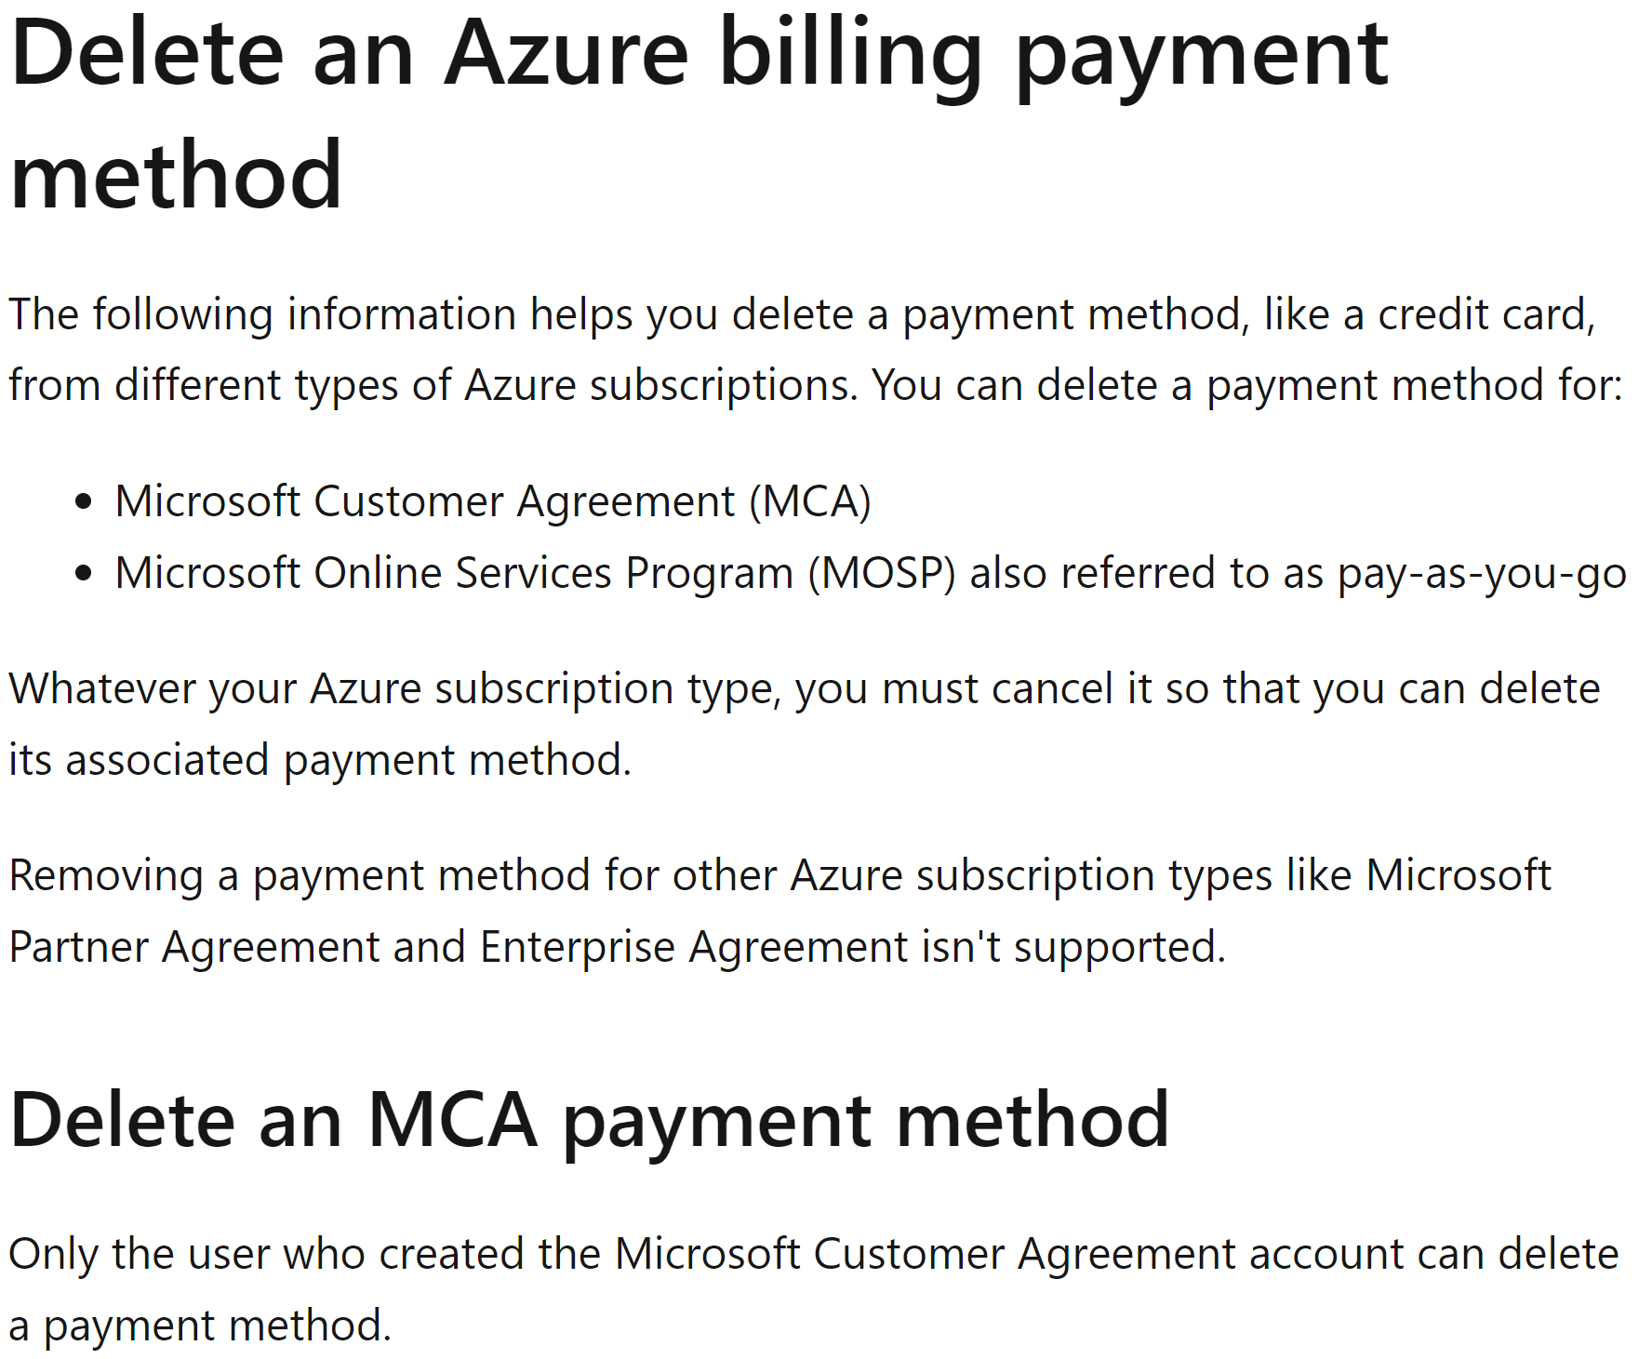Click the 'Delete an MCA payment method' heading

click(588, 1120)
